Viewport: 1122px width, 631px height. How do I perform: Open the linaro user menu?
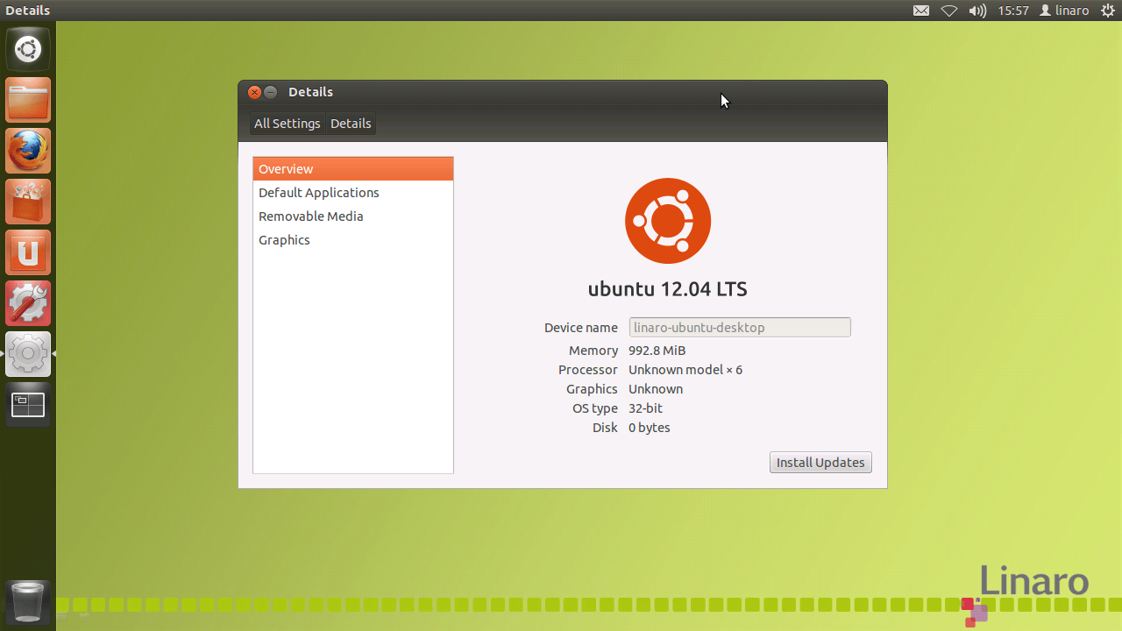[x=1064, y=11]
